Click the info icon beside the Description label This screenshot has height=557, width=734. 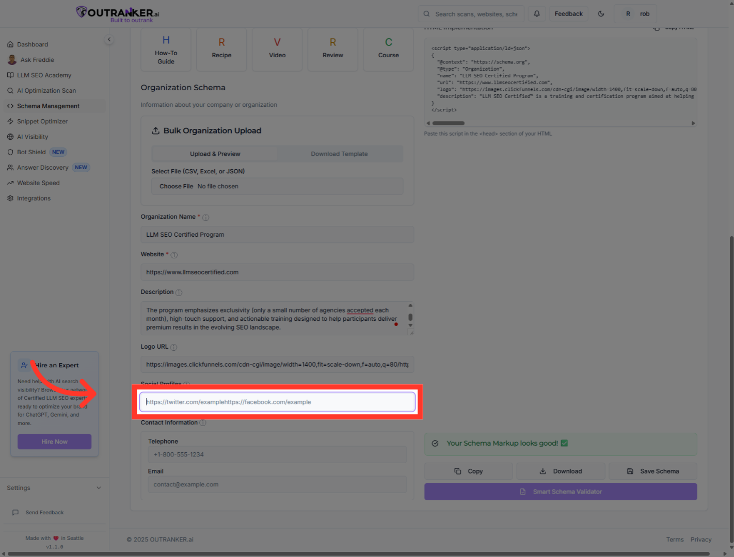click(179, 293)
